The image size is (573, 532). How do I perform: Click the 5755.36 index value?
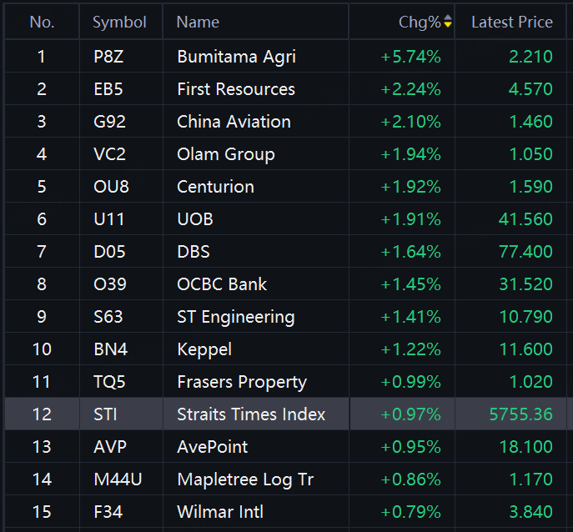(520, 414)
